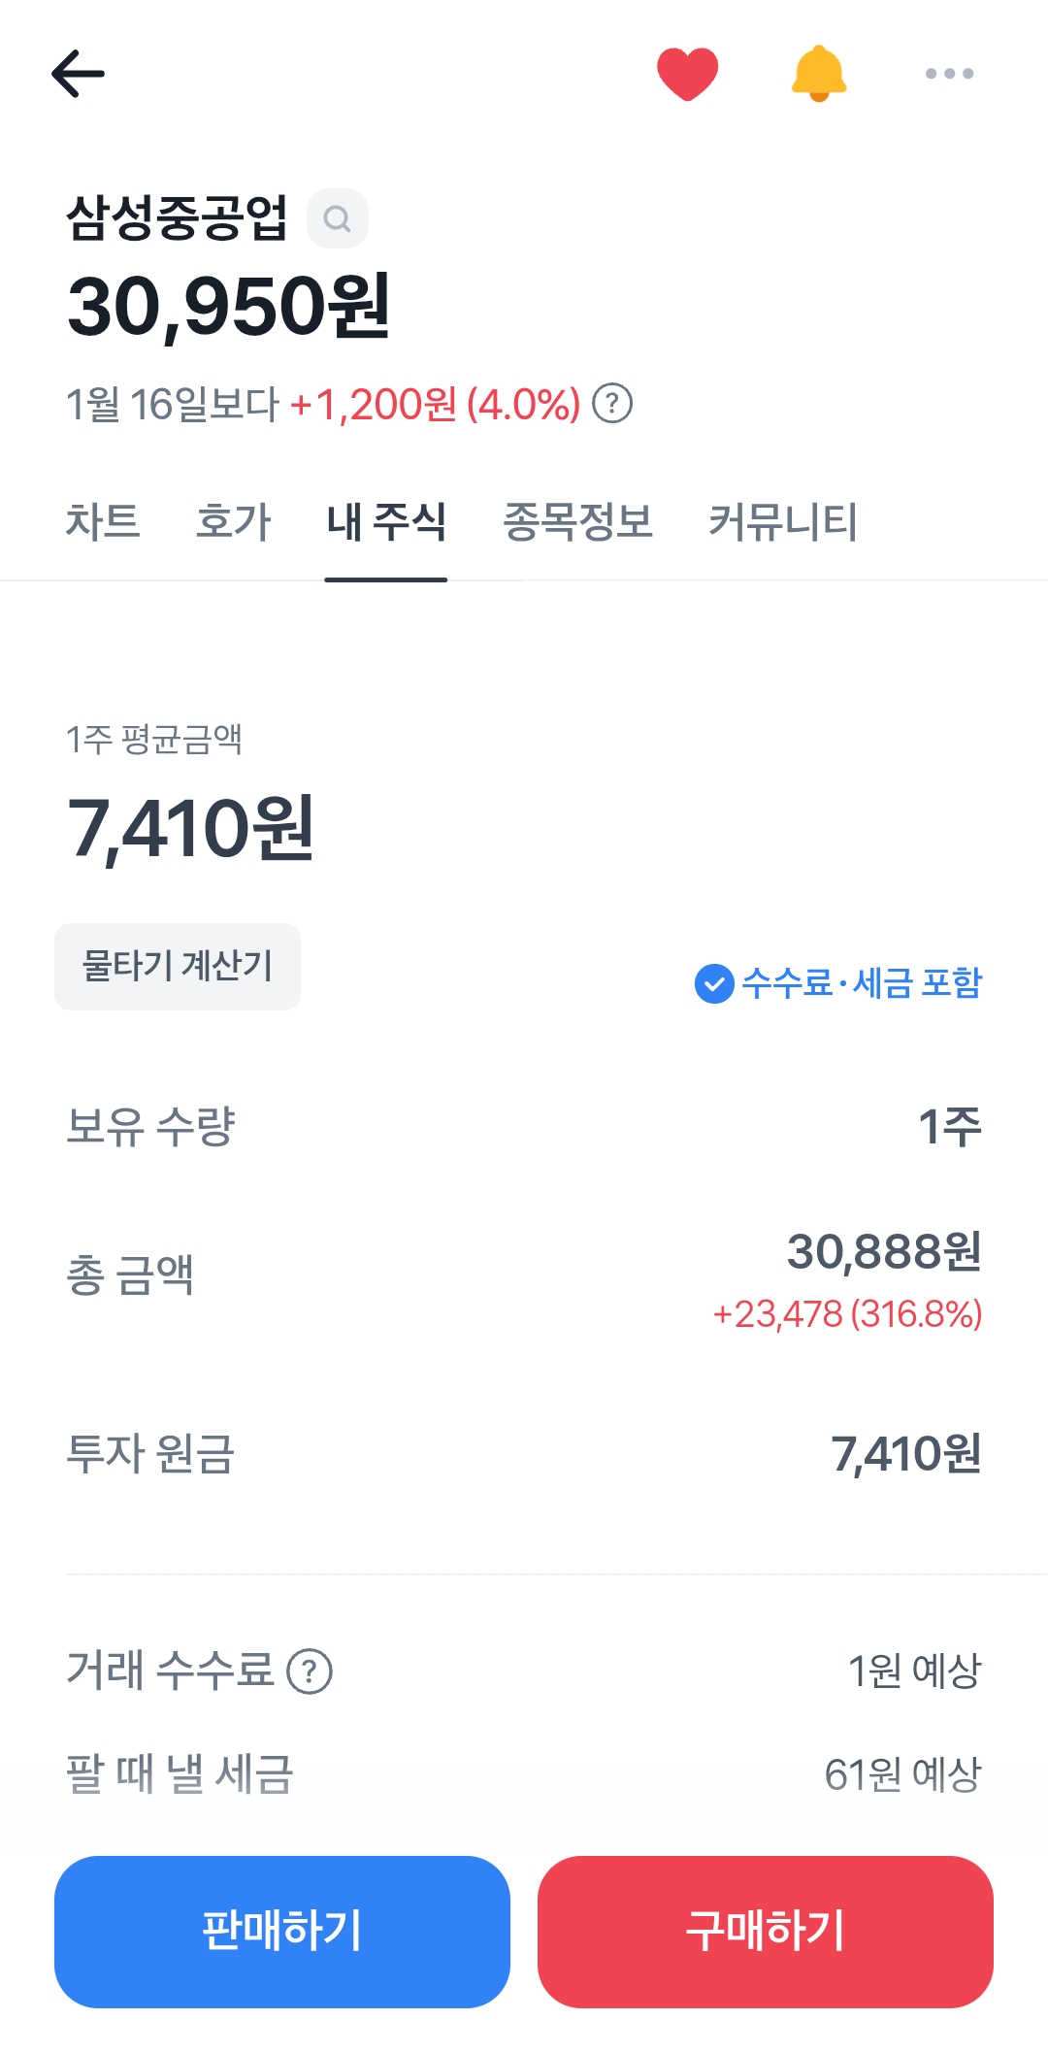
Task: Tap the 삼성중공업 stock name title
Action: click(177, 217)
